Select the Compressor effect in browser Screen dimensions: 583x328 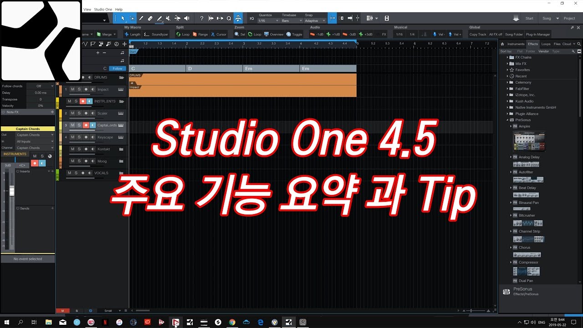click(528, 262)
